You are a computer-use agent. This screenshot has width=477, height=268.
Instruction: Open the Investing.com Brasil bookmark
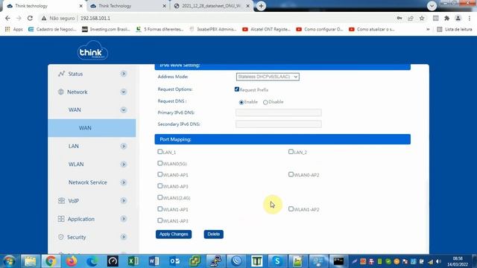coord(106,29)
